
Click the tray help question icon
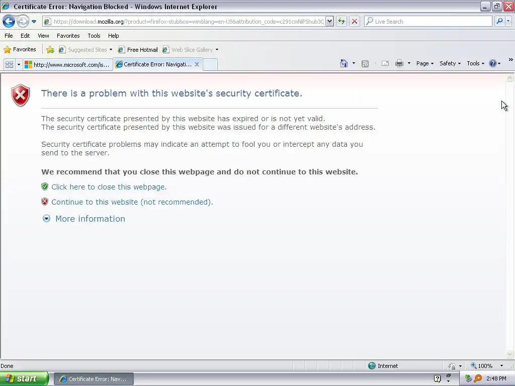coord(437,379)
